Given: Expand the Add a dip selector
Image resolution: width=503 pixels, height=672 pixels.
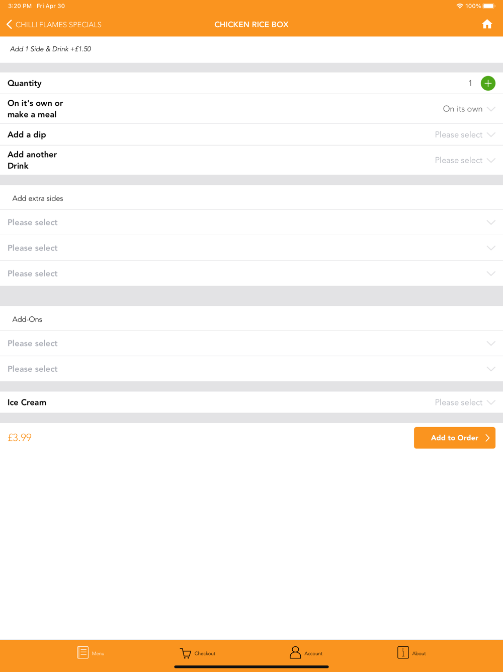Looking at the screenshot, I should (x=465, y=135).
